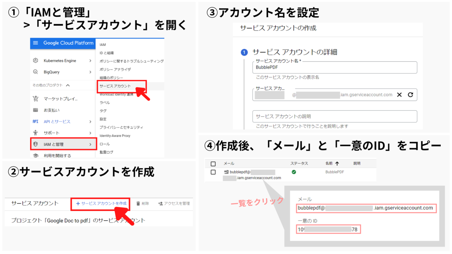Click the ステータス column header
Viewport: 452px width, 254px height.
click(299, 164)
